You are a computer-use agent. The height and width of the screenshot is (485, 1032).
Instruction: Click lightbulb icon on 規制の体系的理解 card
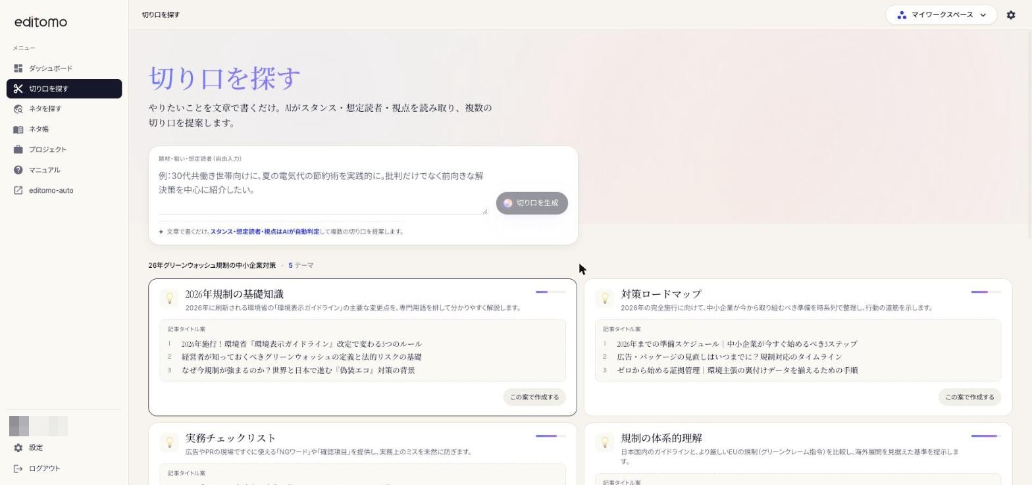click(x=604, y=442)
